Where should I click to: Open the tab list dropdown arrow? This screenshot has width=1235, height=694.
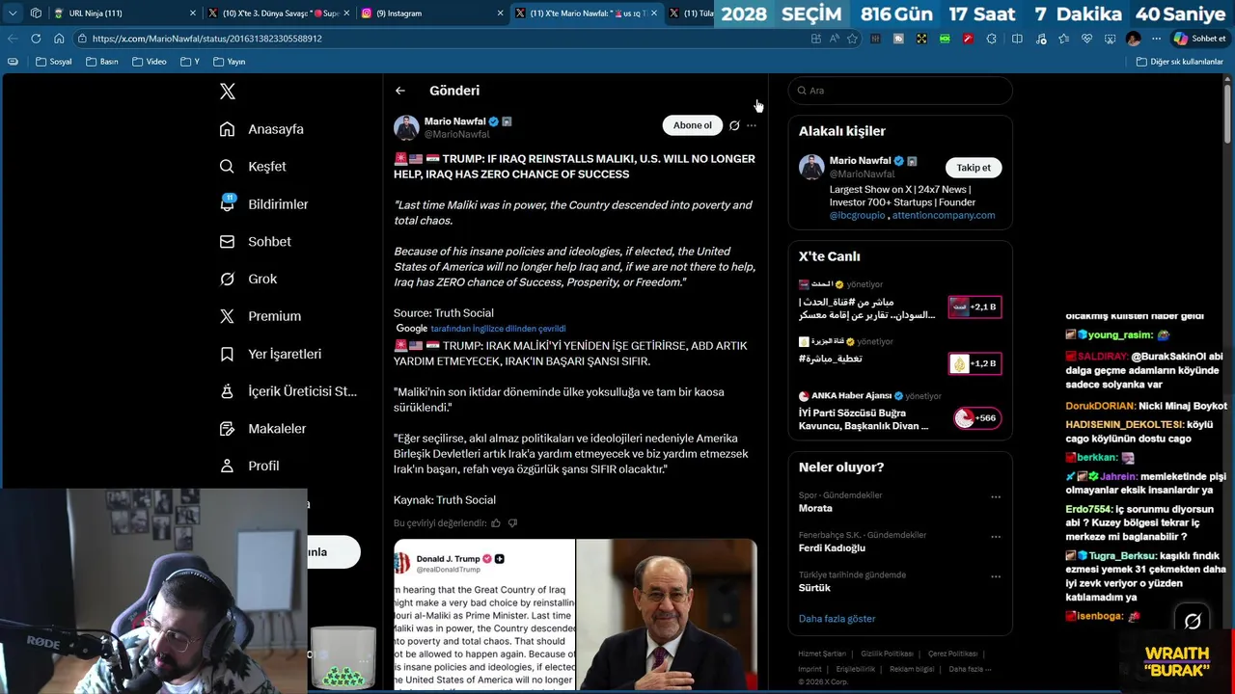pos(13,13)
